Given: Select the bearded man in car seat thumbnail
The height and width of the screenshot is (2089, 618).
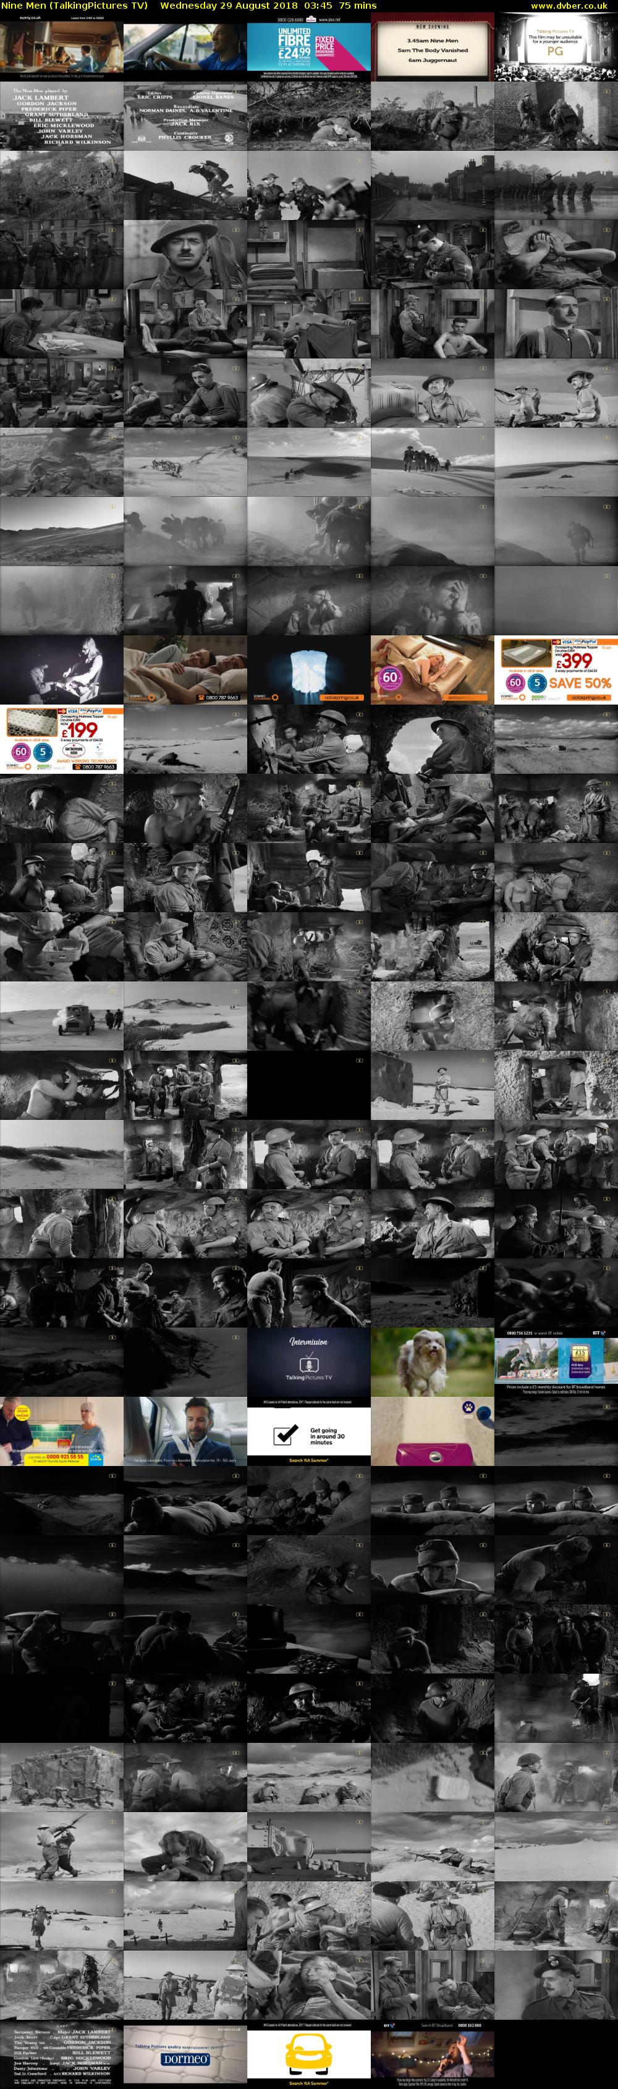Looking at the screenshot, I should pos(185,1431).
